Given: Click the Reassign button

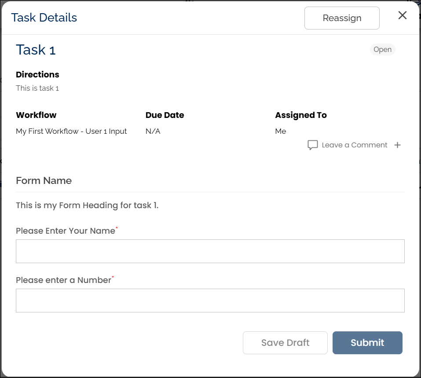Looking at the screenshot, I should 342,18.
